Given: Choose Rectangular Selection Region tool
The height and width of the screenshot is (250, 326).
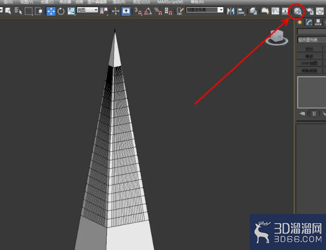Looking at the screenshot, I should (28, 11).
